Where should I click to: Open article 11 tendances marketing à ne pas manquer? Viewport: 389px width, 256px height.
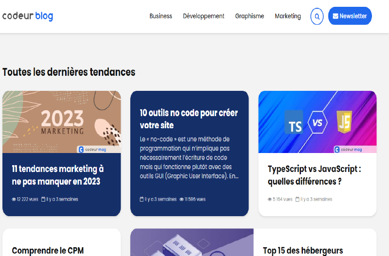58,175
